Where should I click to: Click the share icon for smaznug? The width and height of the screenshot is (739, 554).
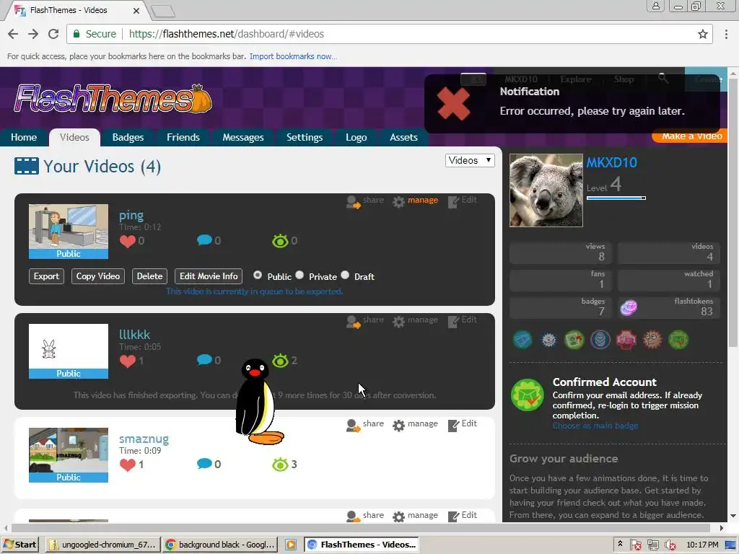pyautogui.click(x=354, y=426)
